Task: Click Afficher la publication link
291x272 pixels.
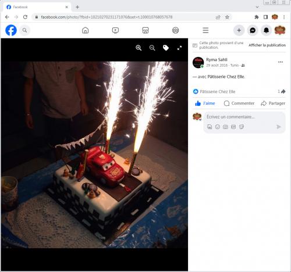Action: point(267,45)
